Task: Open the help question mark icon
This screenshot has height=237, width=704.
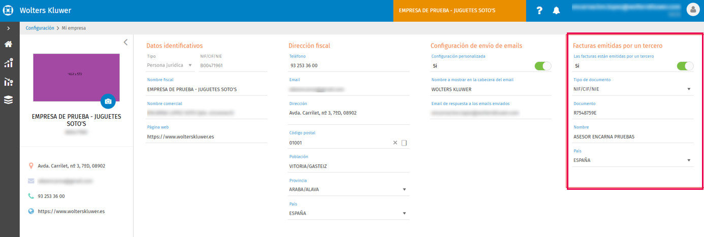Action: tap(539, 11)
